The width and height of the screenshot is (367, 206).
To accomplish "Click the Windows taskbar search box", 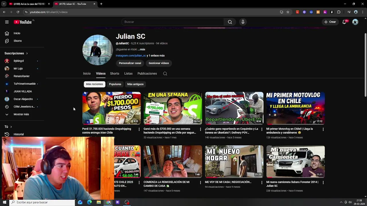I will point(42,202).
